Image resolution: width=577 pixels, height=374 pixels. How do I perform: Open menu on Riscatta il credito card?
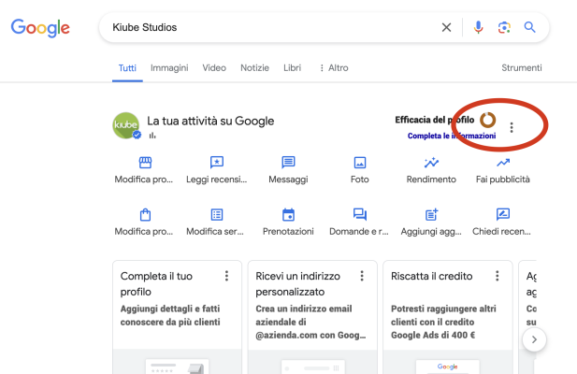pos(498,276)
